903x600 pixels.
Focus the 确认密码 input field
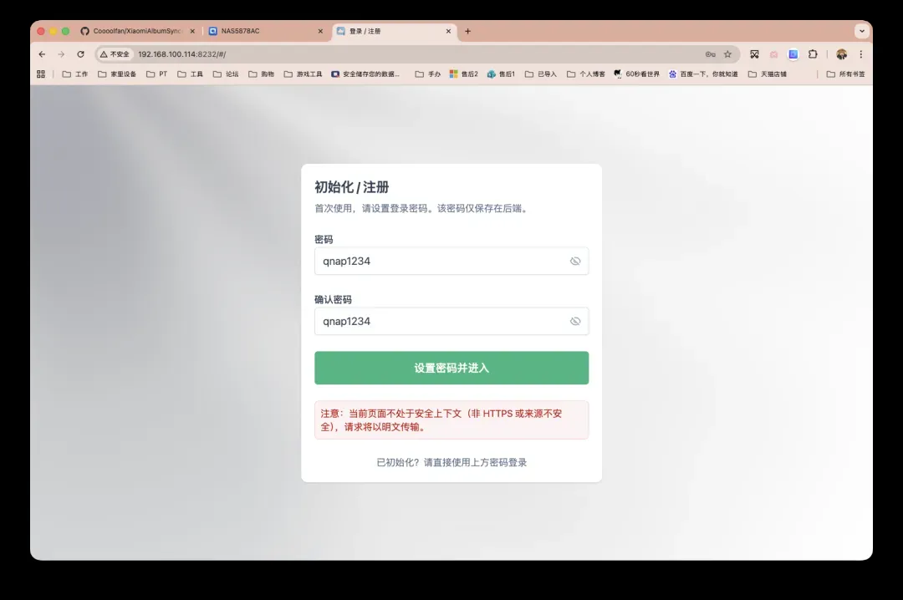[x=439, y=322]
